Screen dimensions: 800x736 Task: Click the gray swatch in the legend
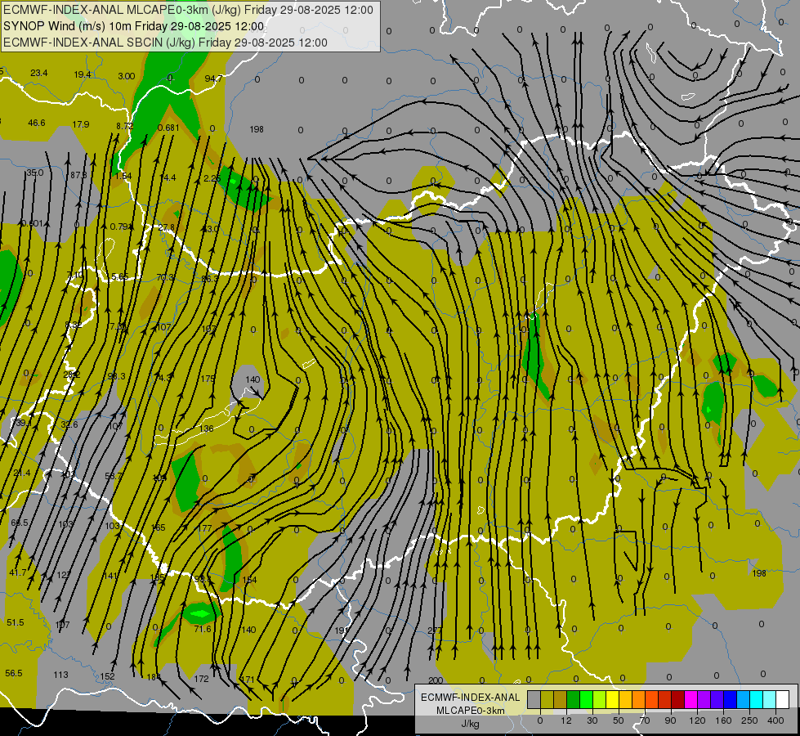534,699
